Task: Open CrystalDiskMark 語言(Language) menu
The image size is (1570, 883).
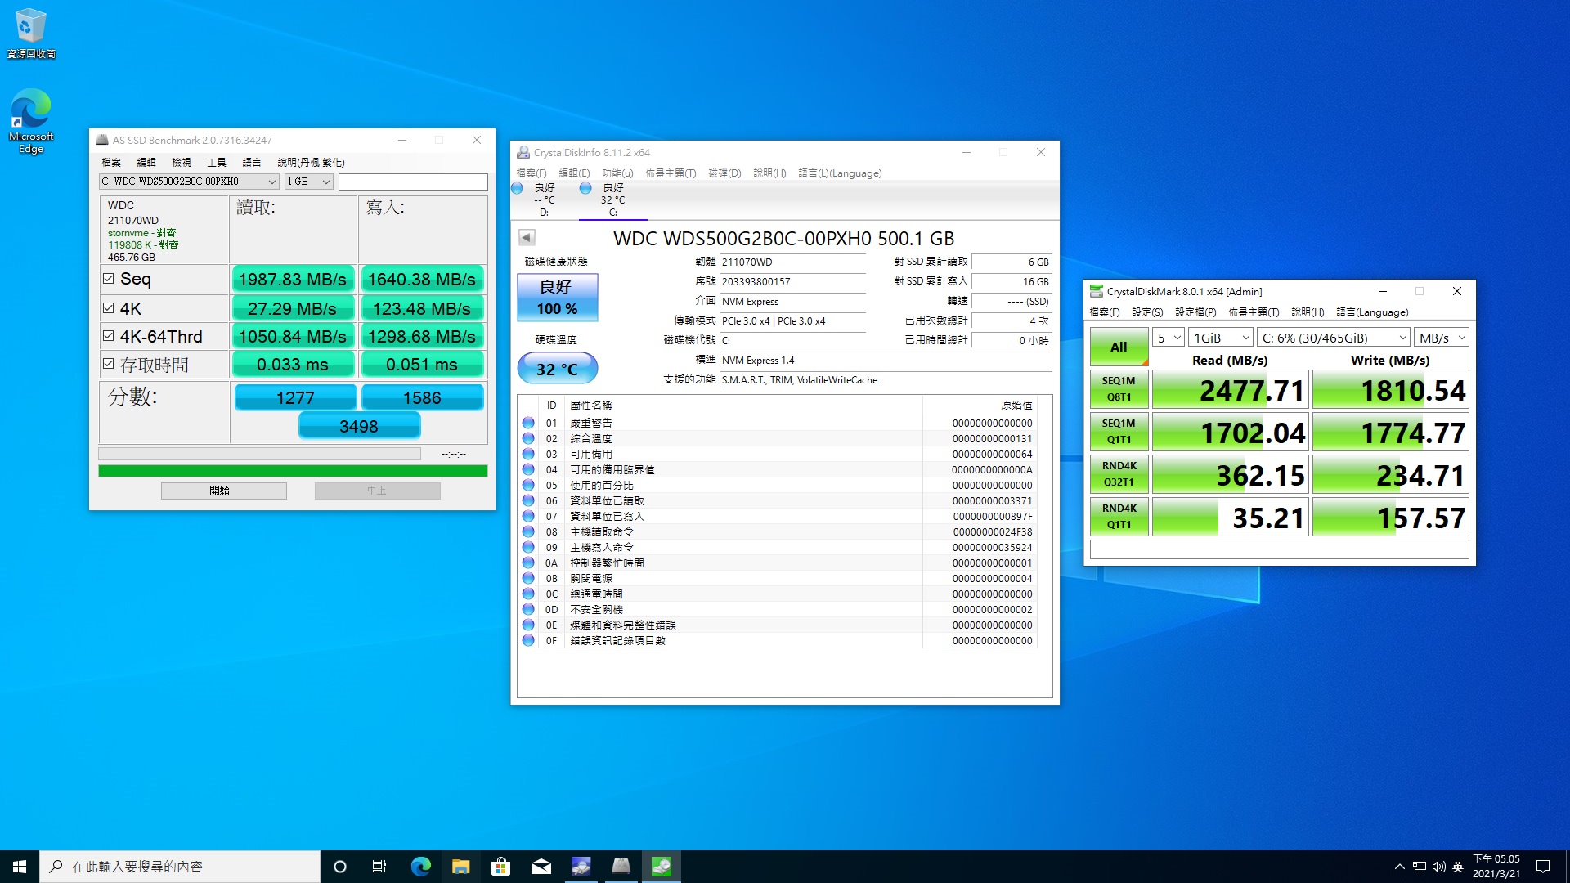Action: 1372,312
